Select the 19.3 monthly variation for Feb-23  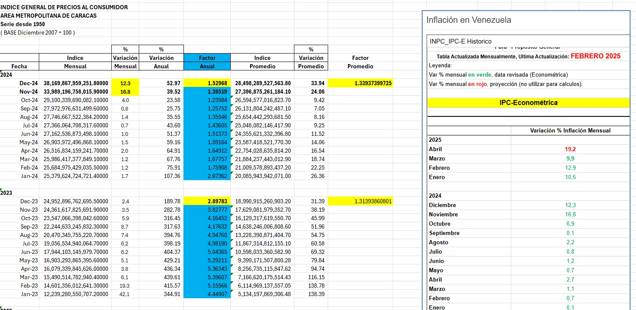[x=125, y=286]
